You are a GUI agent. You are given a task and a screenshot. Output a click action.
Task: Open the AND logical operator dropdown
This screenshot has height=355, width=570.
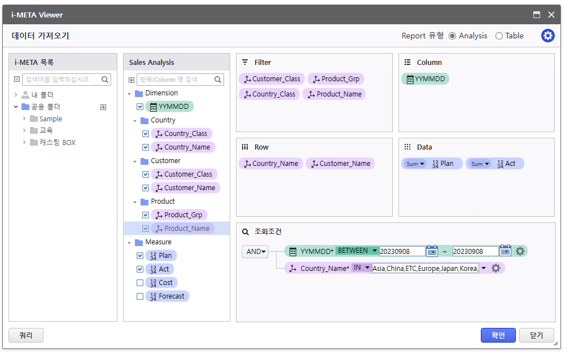point(255,251)
